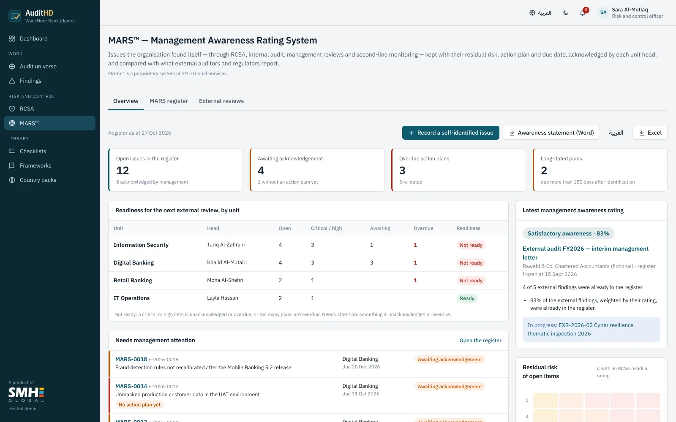Toggle dark mode with the moon icon
The image size is (676, 422).
click(x=566, y=13)
